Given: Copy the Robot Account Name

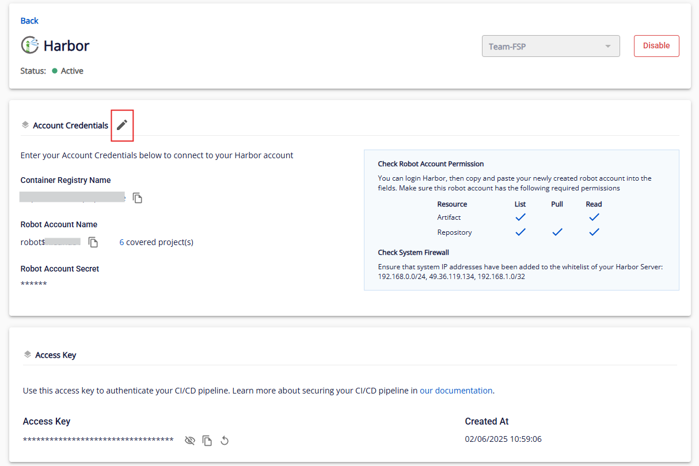Looking at the screenshot, I should coord(93,242).
